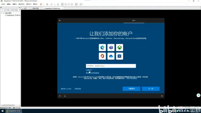The image size is (201, 113).
Task: Close the MagicBook 15 Win10 x64 tab
Action: click(x=62, y=8)
